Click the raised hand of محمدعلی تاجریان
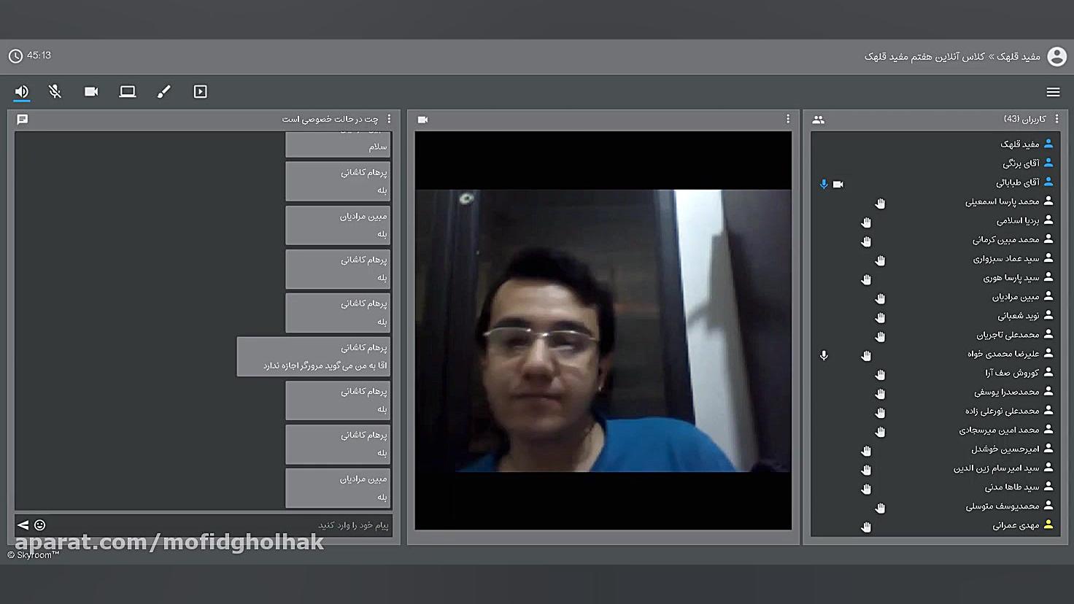This screenshot has height=604, width=1074. pyautogui.click(x=880, y=336)
